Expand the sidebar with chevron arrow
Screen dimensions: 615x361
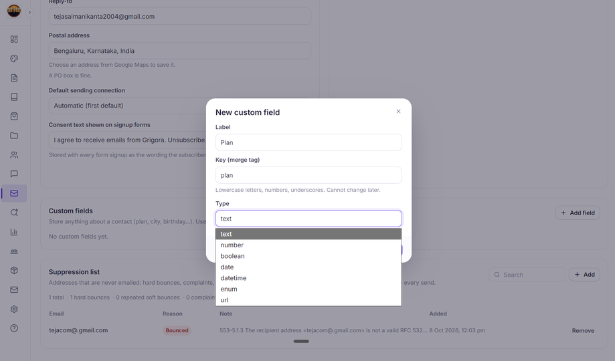click(29, 12)
